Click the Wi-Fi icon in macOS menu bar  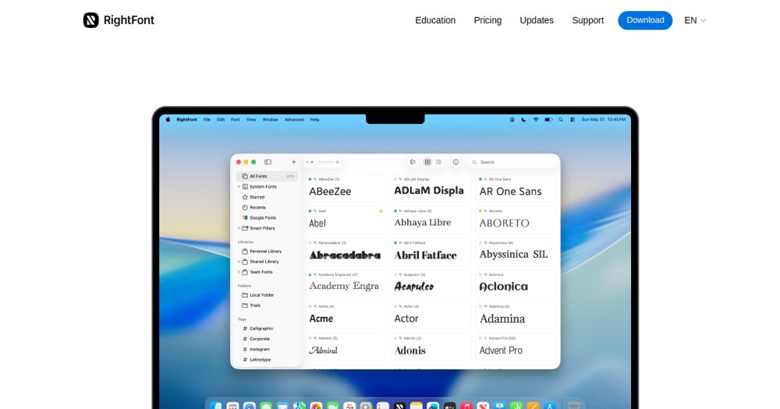pyautogui.click(x=536, y=120)
